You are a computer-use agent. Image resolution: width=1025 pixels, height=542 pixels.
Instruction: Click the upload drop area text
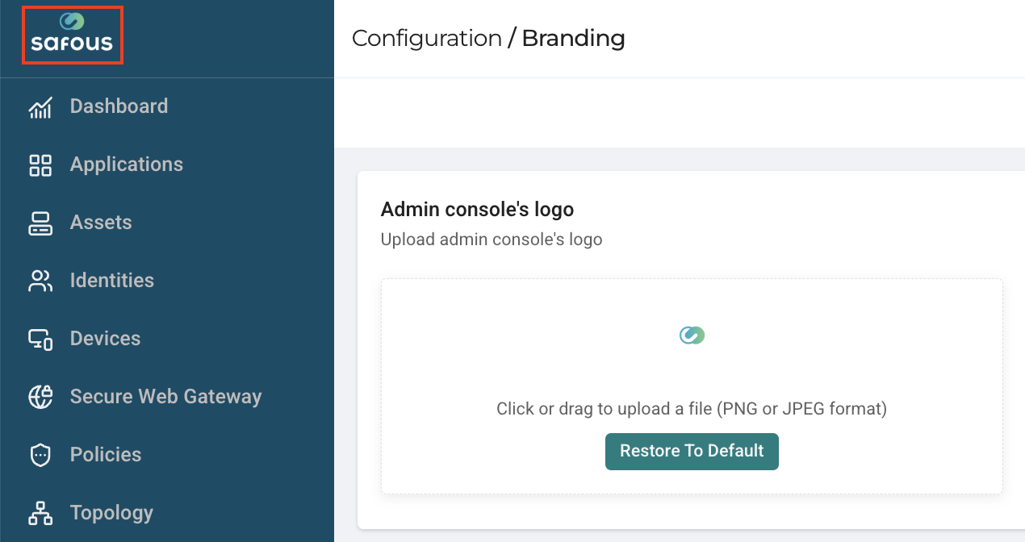[692, 409]
